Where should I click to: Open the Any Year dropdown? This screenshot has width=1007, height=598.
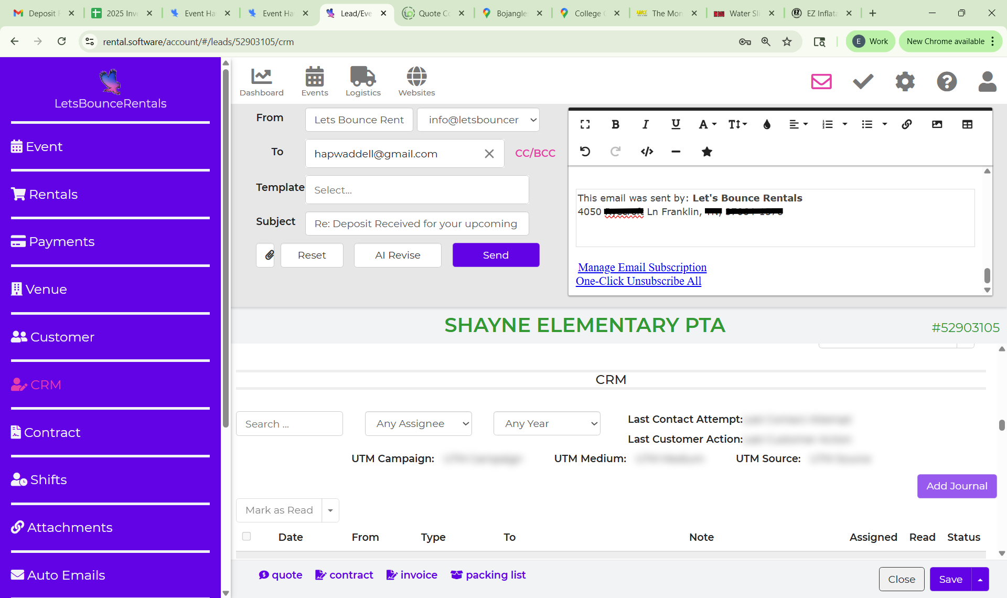547,423
